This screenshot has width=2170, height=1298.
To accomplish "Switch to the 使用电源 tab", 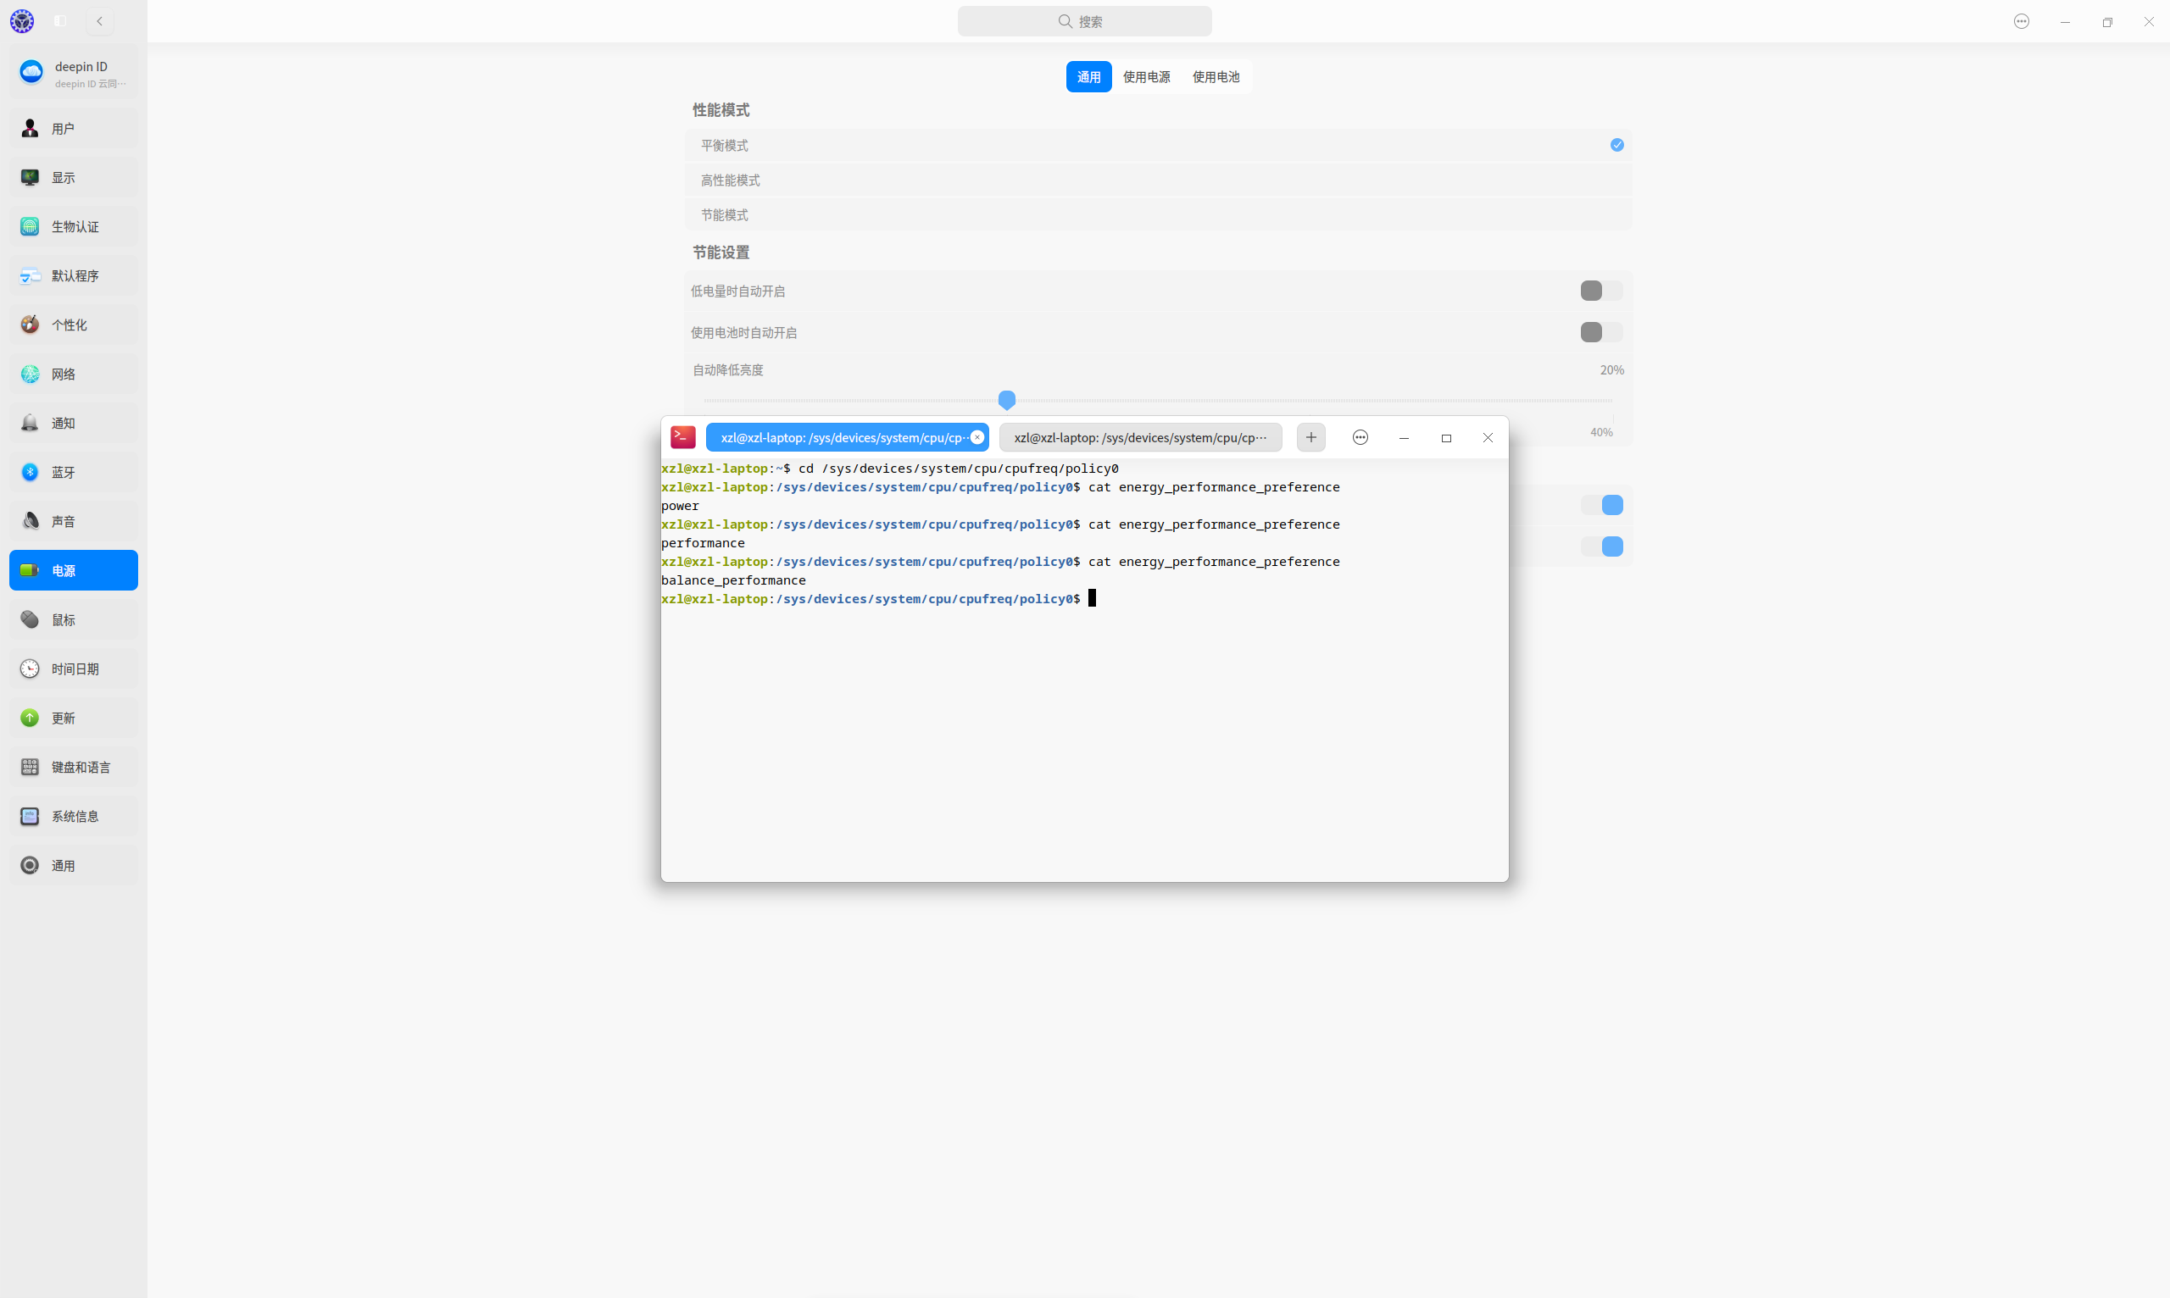I will point(1146,76).
